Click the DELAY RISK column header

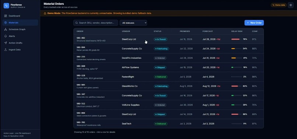pos(237,31)
